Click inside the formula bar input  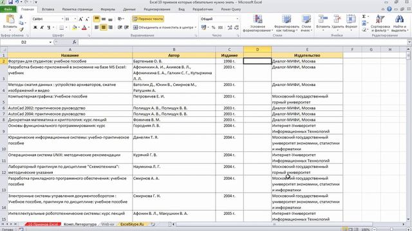point(243,42)
